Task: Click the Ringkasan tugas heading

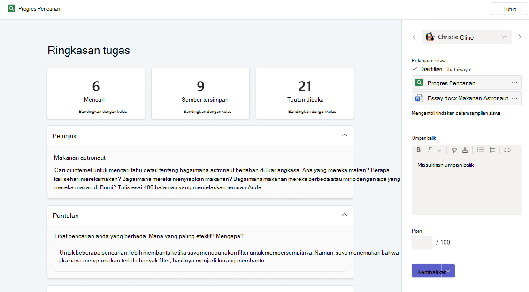Action: 88,50
